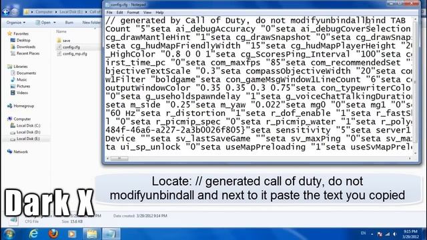Viewport: 427px width, 240px height.
Task: Open the Pictures library
Action: pos(23,86)
